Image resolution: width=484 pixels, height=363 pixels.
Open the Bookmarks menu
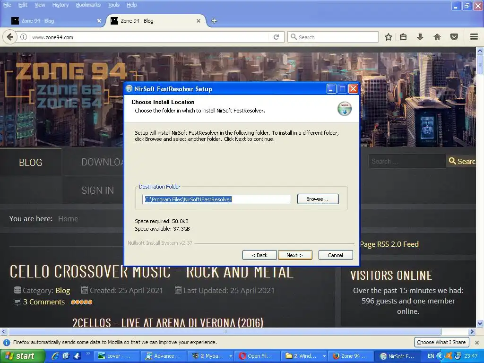tap(88, 5)
